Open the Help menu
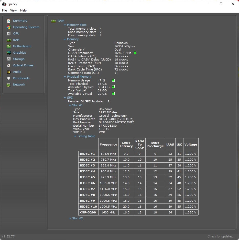 tap(23, 10)
